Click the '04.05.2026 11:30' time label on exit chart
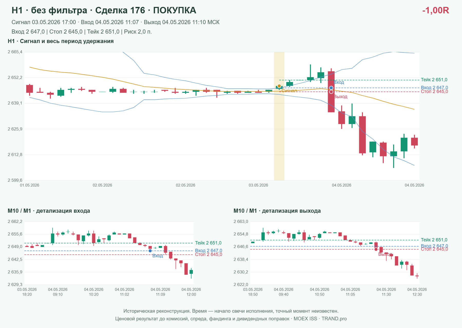 386,292
